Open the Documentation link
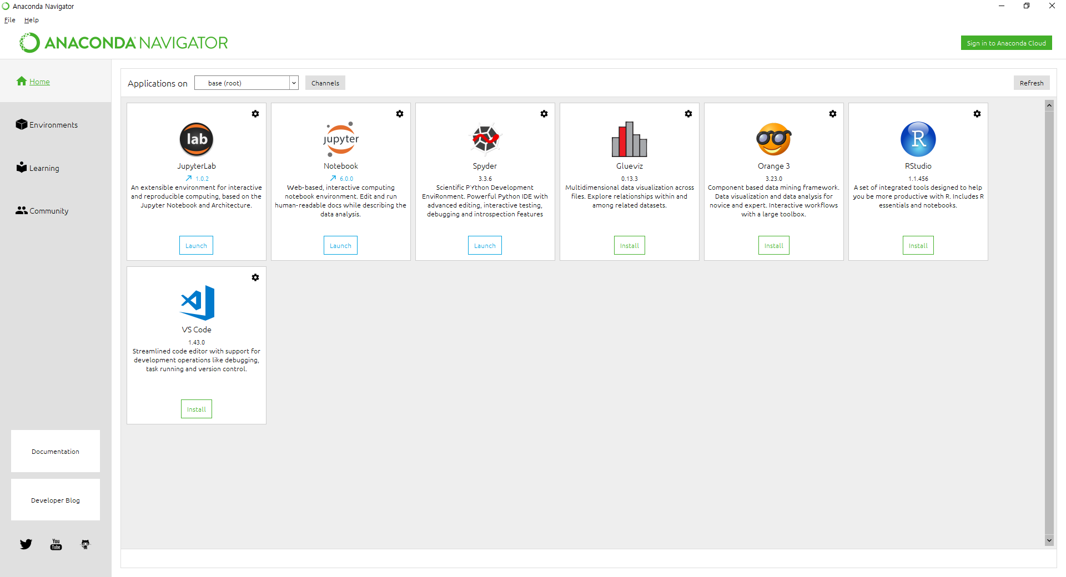Screen dimensions: 1066x577 (x=56, y=451)
